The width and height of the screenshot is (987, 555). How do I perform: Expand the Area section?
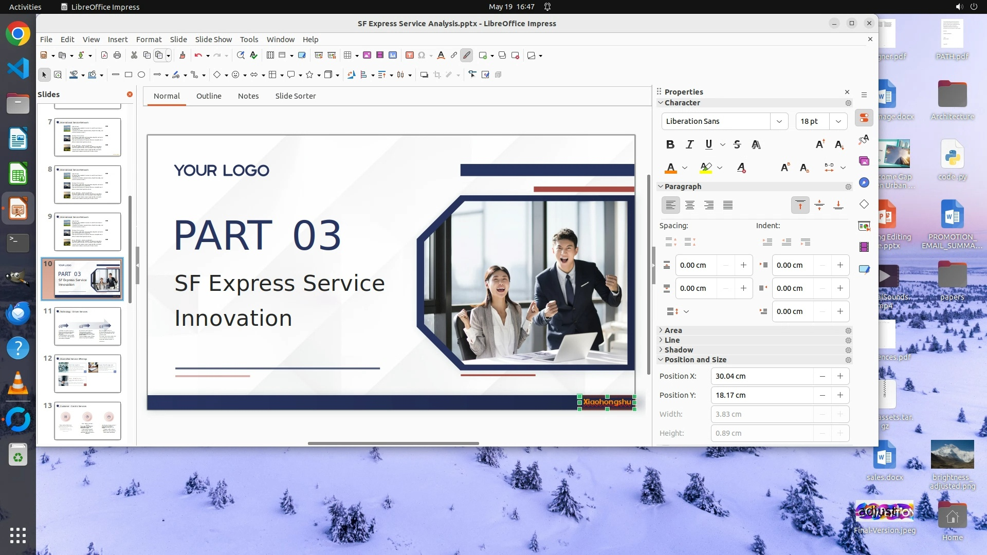coord(673,330)
